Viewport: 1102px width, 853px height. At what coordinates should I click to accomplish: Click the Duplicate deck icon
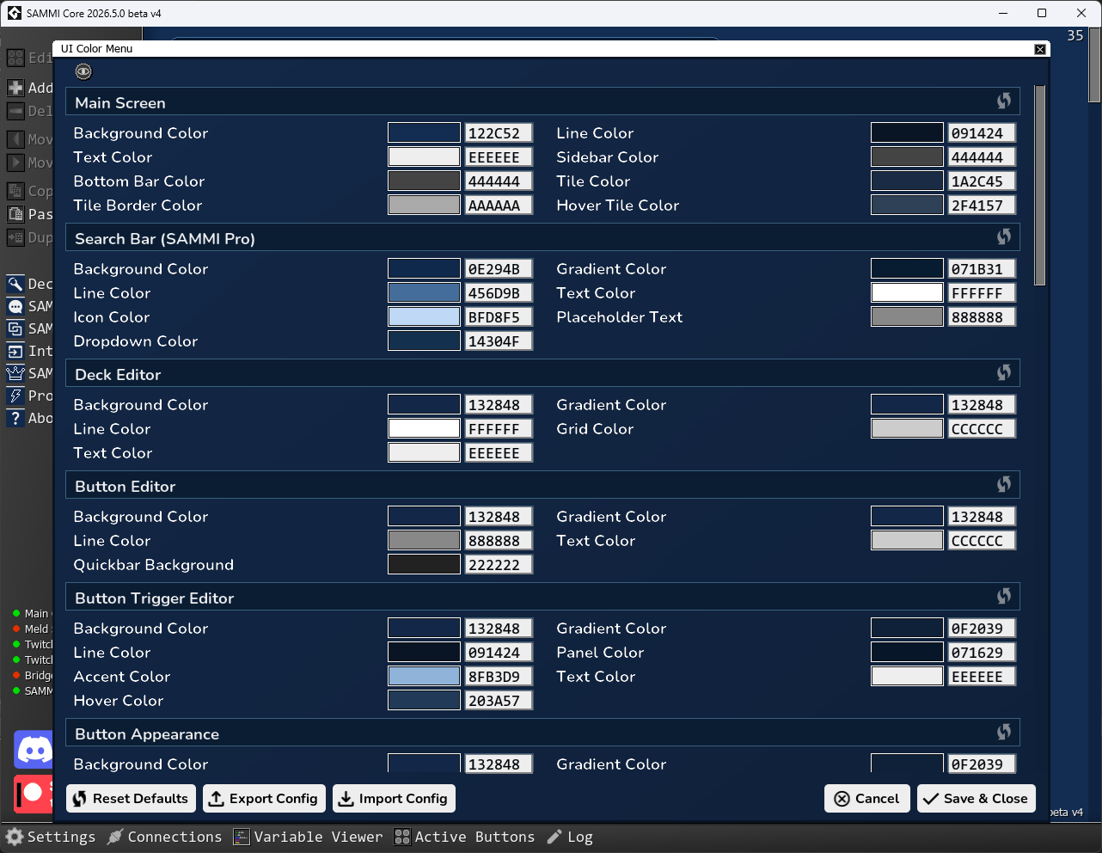15,237
